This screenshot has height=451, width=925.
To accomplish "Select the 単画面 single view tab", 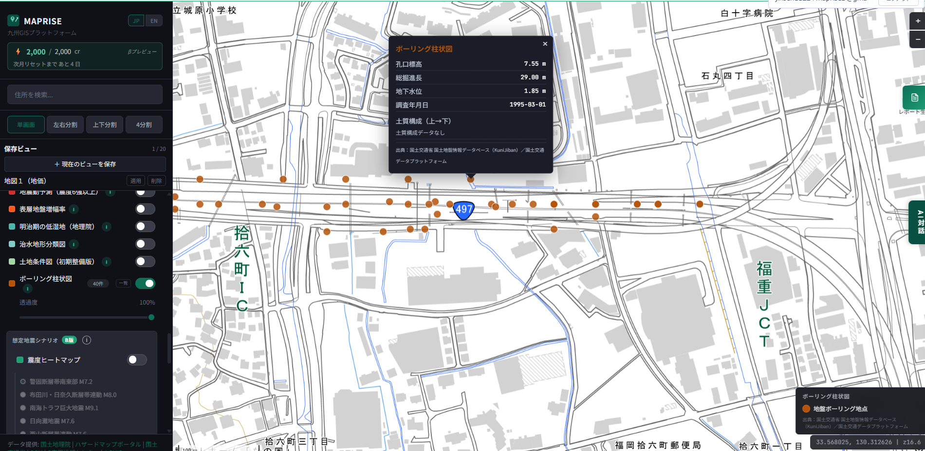I will coord(26,125).
